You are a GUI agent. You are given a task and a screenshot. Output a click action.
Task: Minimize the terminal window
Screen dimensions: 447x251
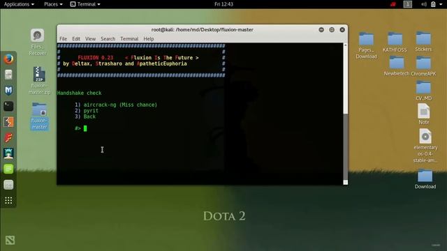321,29
